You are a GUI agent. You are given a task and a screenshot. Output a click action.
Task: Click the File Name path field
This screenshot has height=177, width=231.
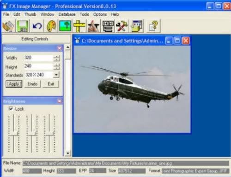pos(126,163)
